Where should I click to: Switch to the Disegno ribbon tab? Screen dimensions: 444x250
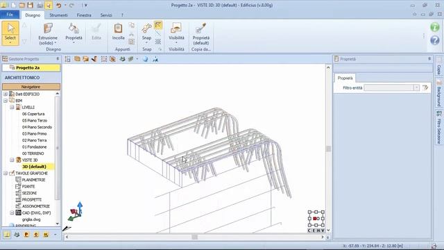point(33,15)
